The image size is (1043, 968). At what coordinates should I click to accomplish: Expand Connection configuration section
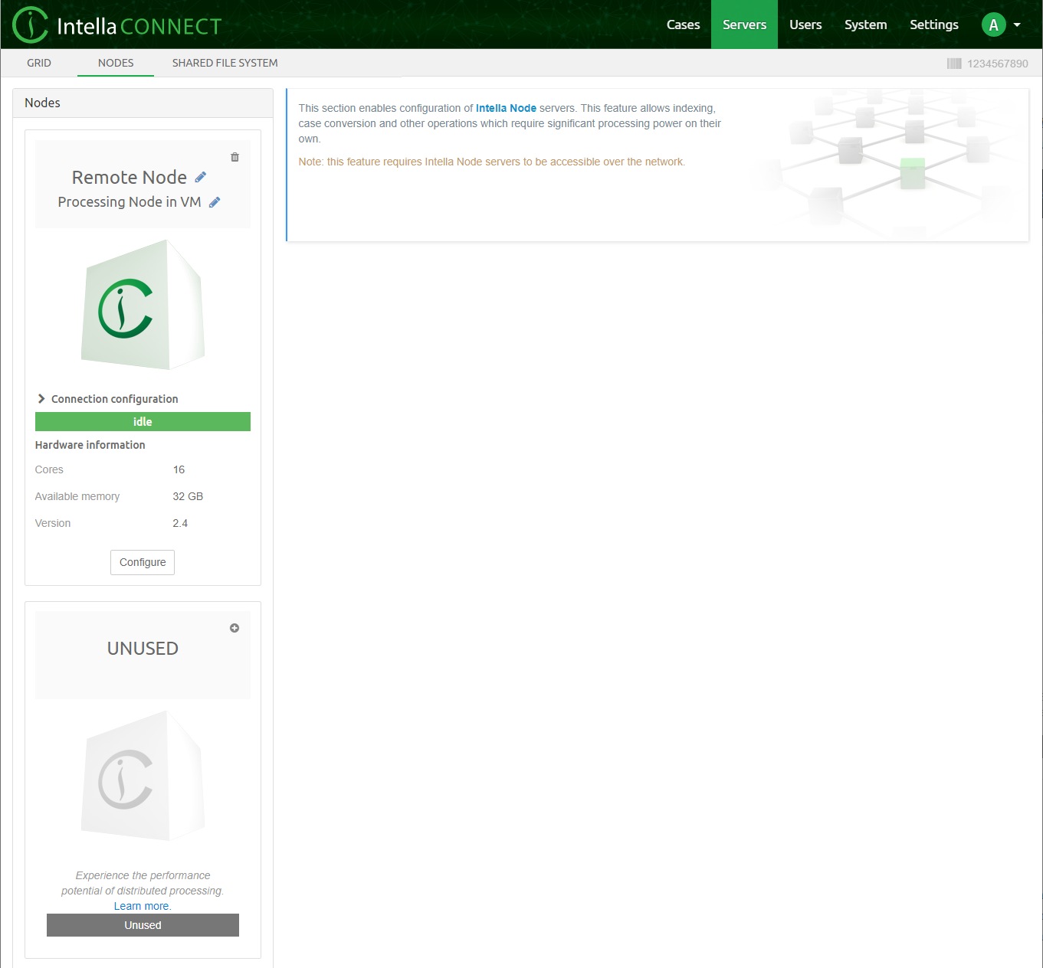[107, 399]
